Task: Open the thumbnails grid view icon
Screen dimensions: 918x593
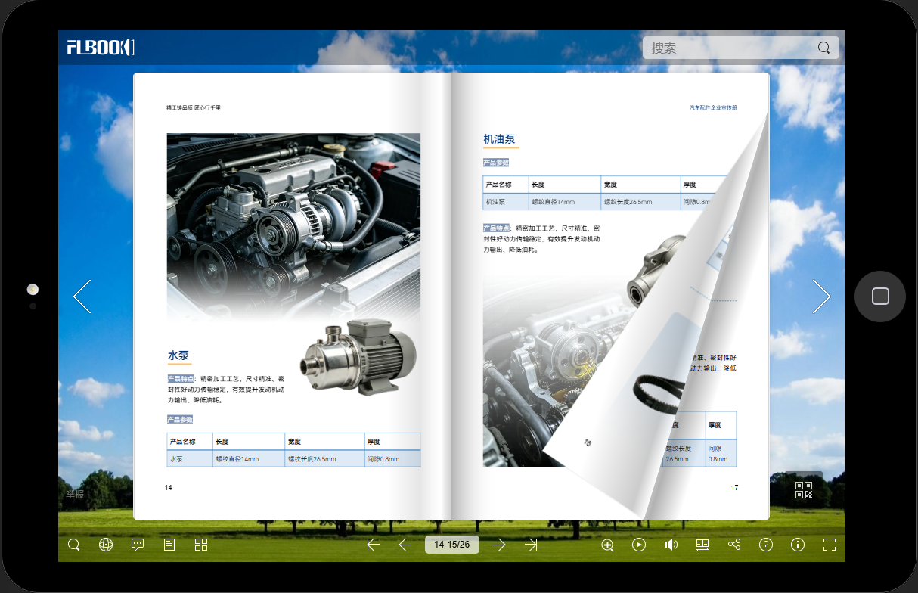Action: tap(201, 545)
